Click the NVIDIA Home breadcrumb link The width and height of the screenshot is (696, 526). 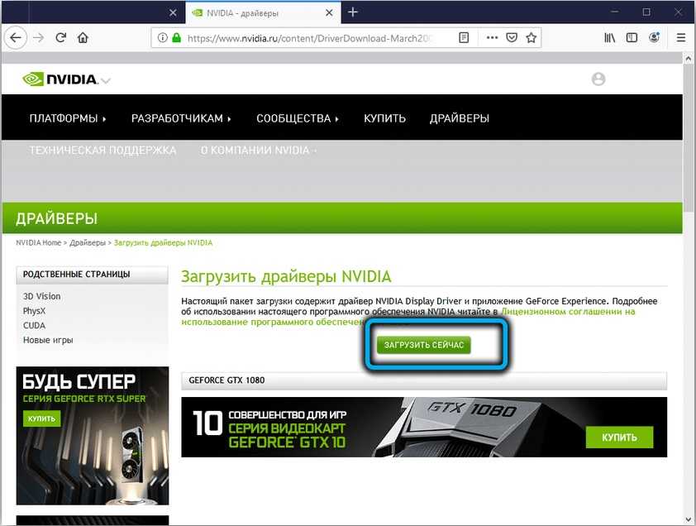pyautogui.click(x=39, y=242)
